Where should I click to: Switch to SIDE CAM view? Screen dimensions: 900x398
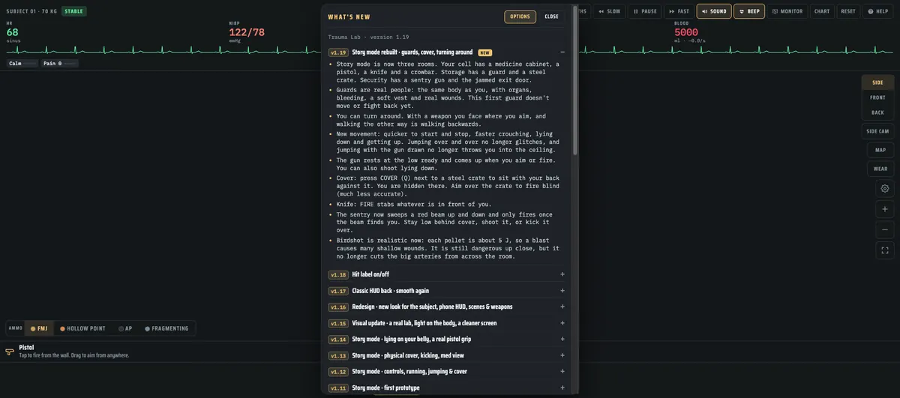877,131
